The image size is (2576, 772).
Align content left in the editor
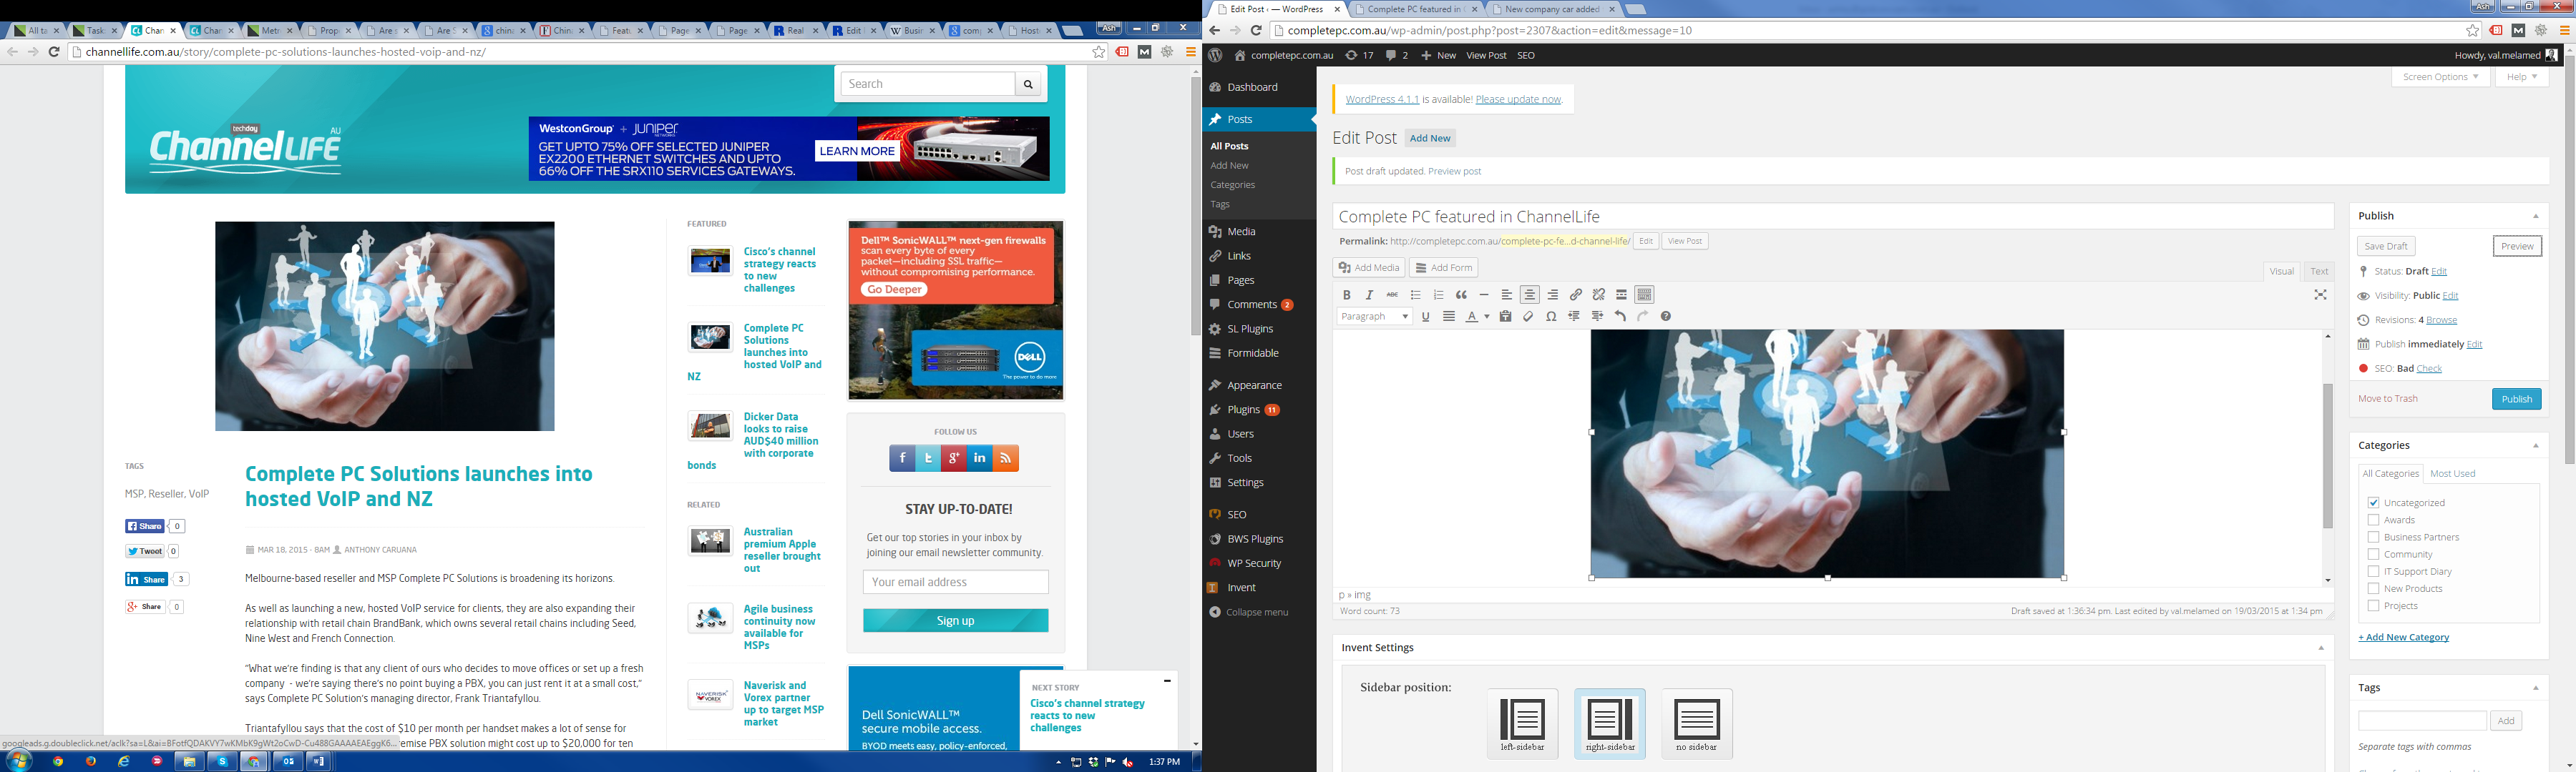1507,295
